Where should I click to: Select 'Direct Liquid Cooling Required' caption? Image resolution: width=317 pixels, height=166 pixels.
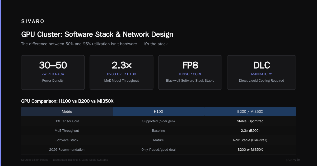262,81
